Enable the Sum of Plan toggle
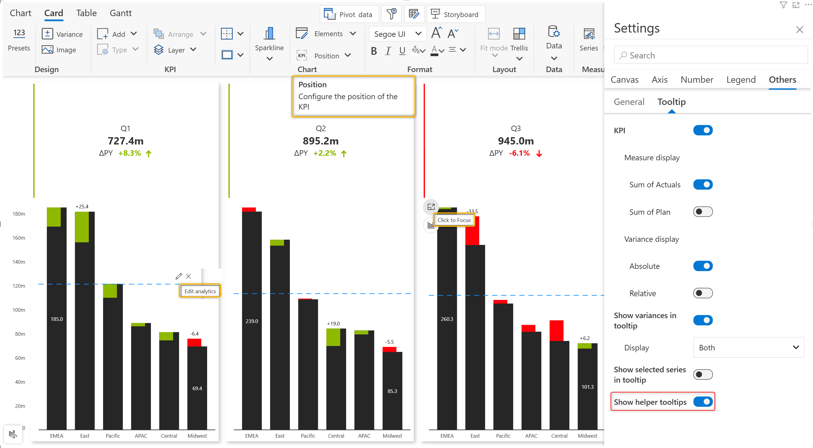 pos(703,212)
